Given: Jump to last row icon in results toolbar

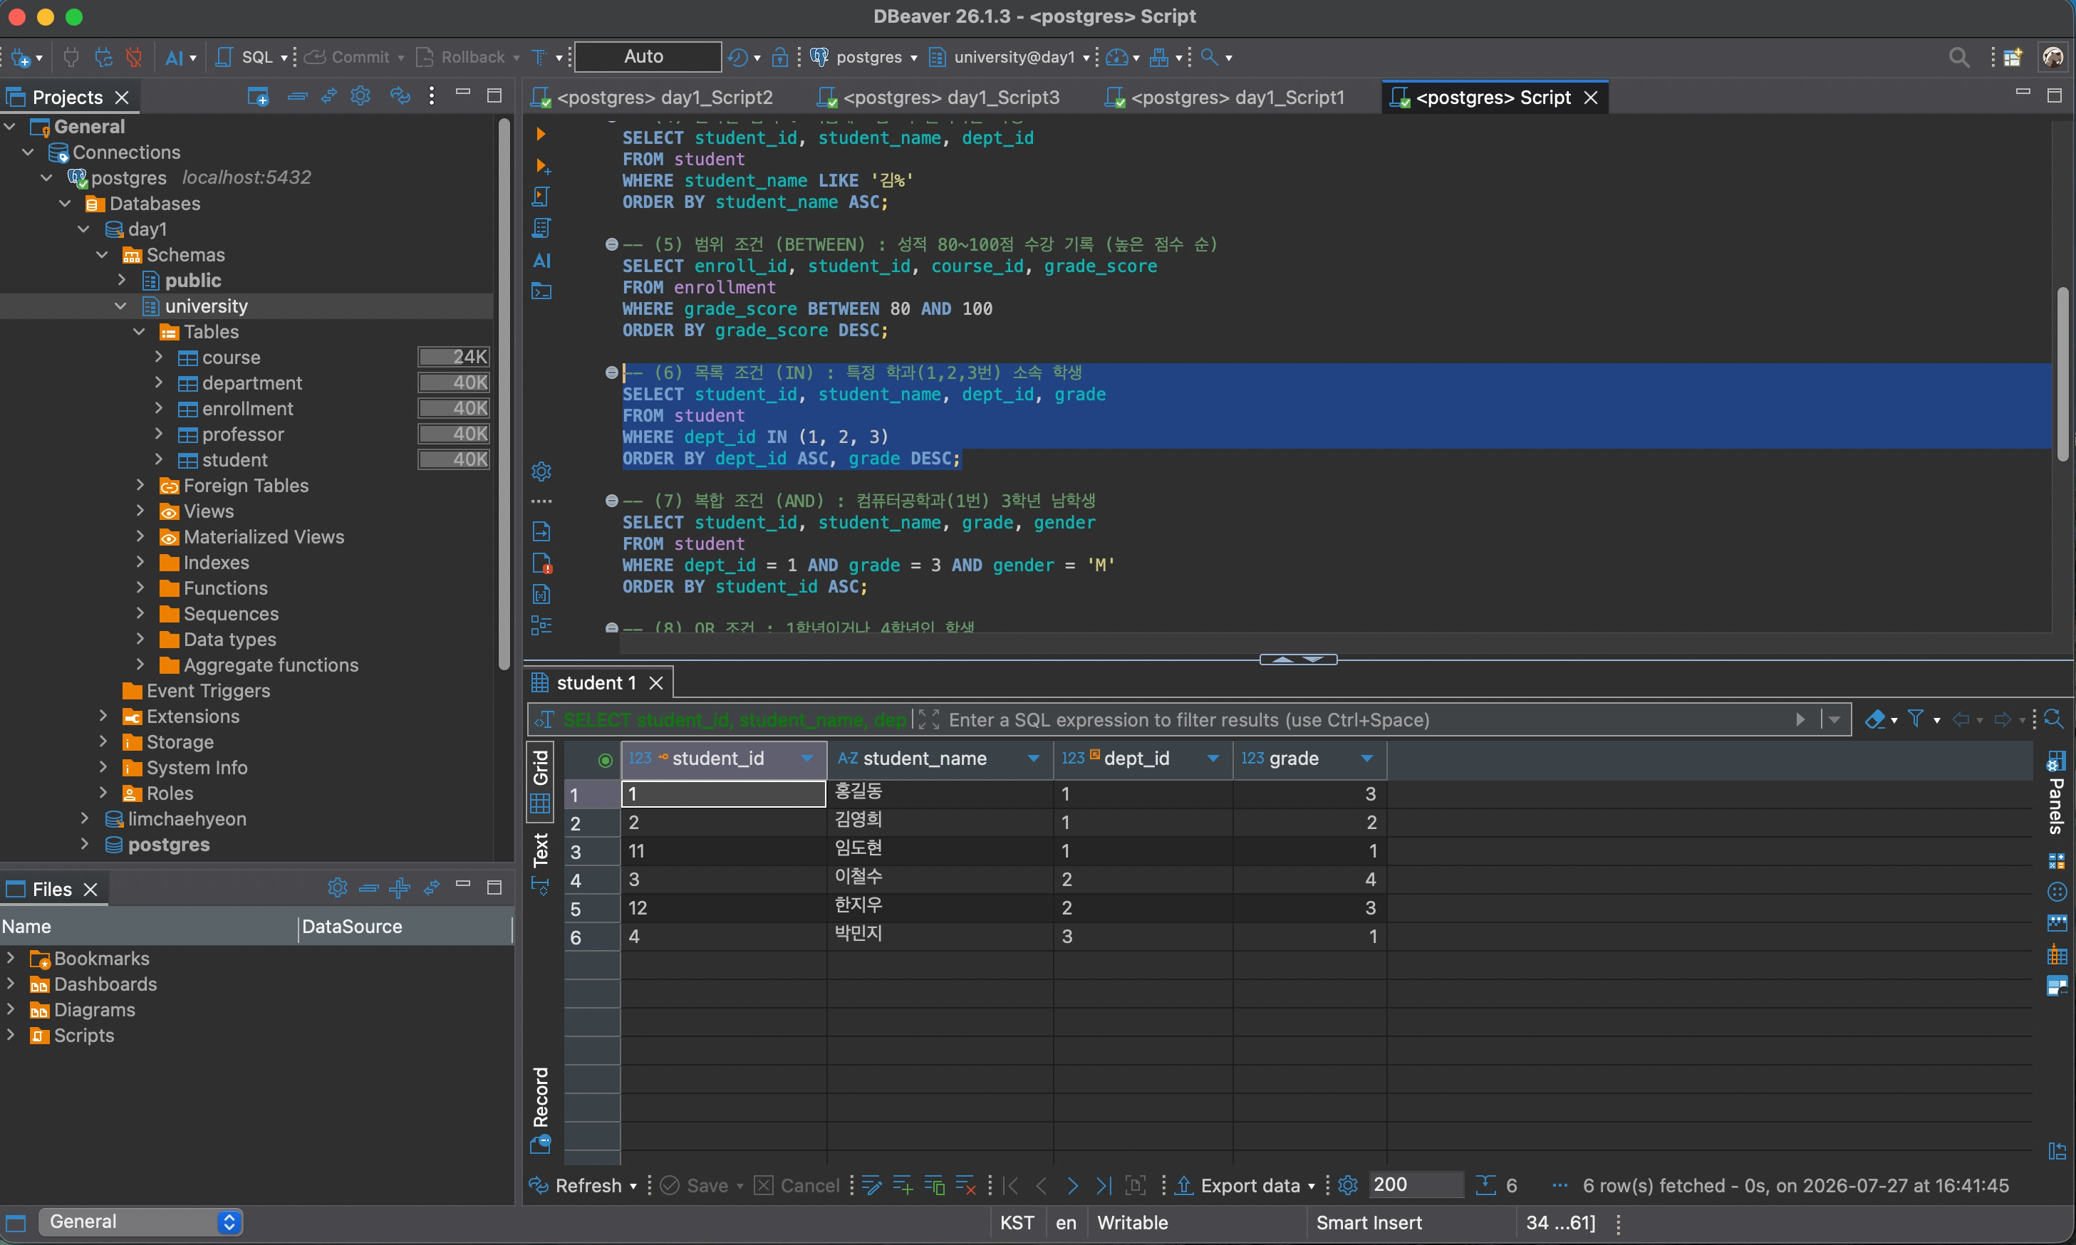Looking at the screenshot, I should (x=1104, y=1185).
